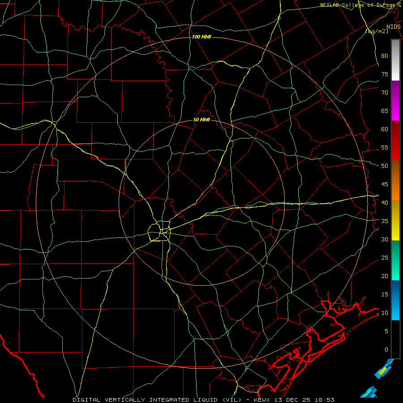
Task: Pick the blue-cyan segment of the color bar
Action: coord(395,300)
